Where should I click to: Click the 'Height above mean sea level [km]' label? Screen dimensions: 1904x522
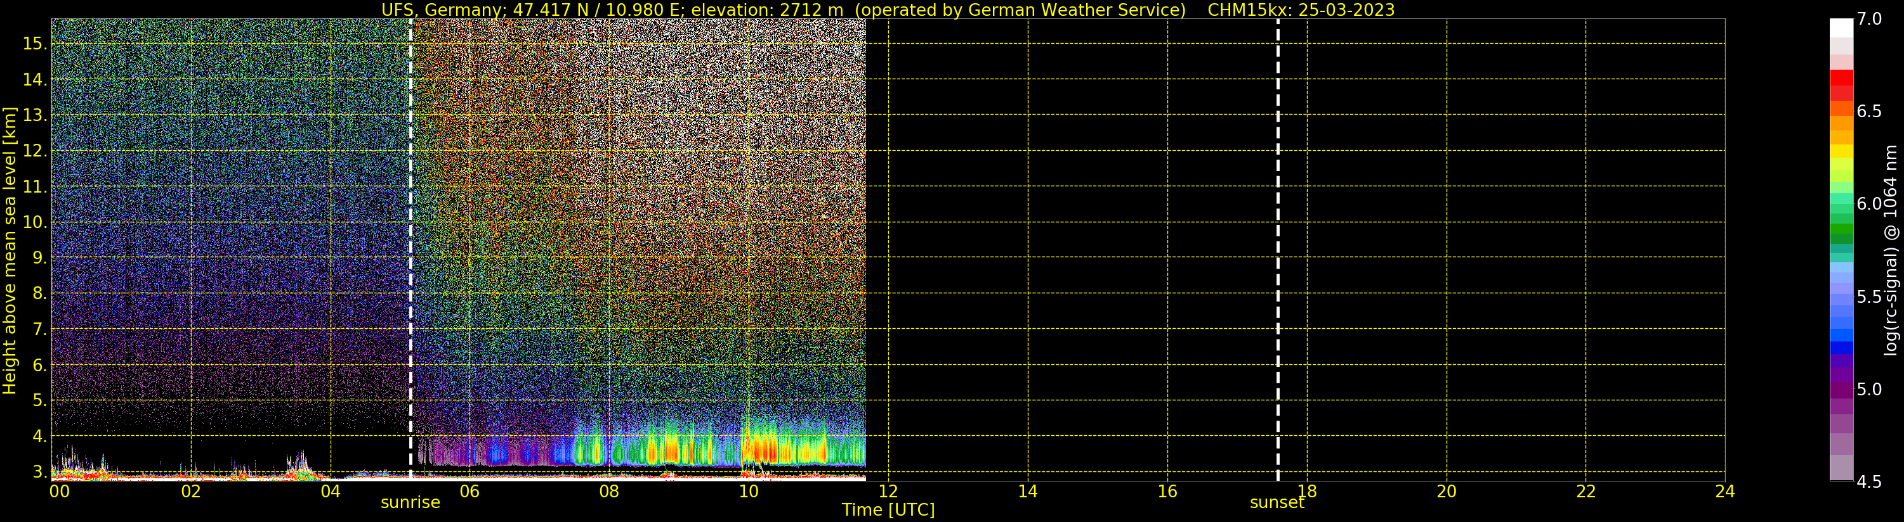pyautogui.click(x=9, y=250)
